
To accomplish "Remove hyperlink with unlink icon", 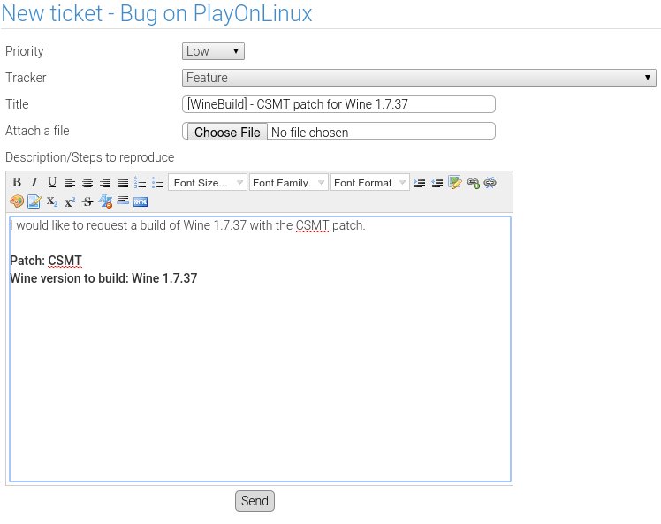I will pyautogui.click(x=490, y=183).
